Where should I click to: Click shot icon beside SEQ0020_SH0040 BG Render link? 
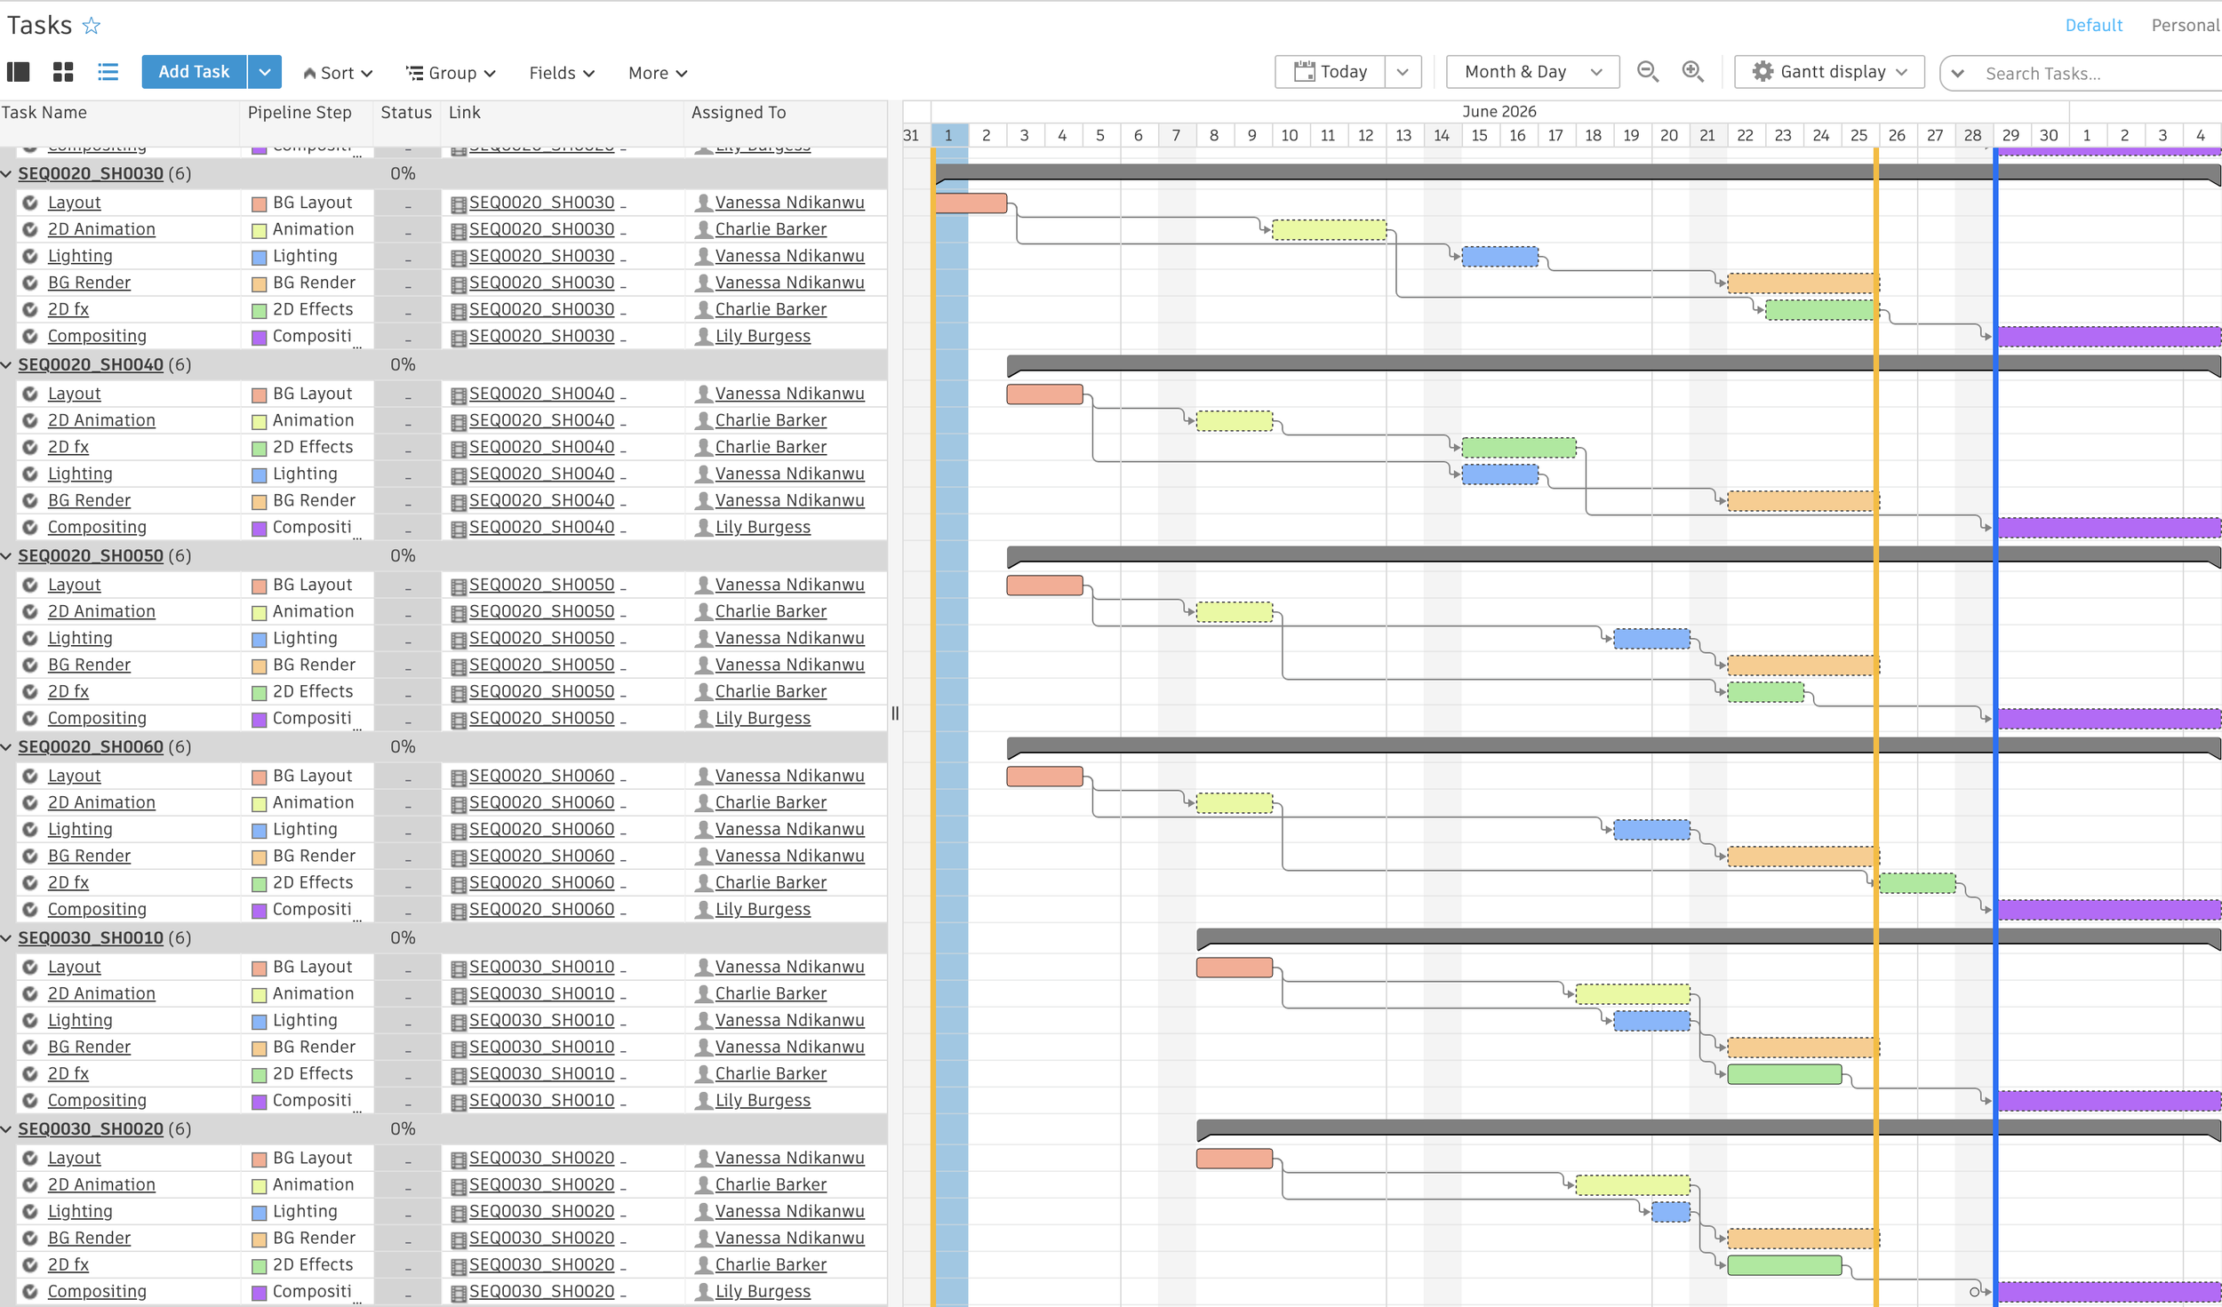point(459,502)
